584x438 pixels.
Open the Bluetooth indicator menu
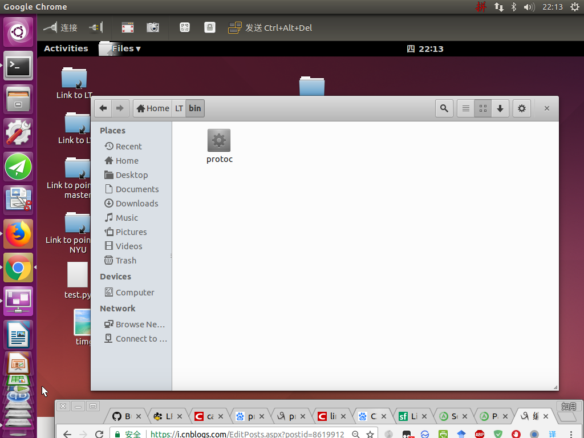coord(514,7)
